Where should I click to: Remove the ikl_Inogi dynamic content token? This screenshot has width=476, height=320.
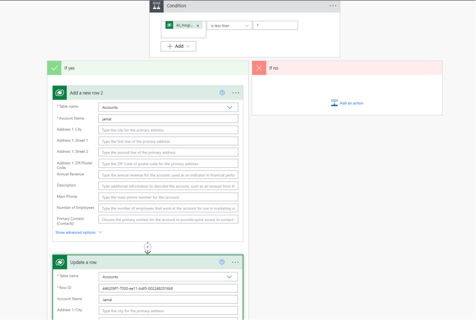pyautogui.click(x=198, y=26)
